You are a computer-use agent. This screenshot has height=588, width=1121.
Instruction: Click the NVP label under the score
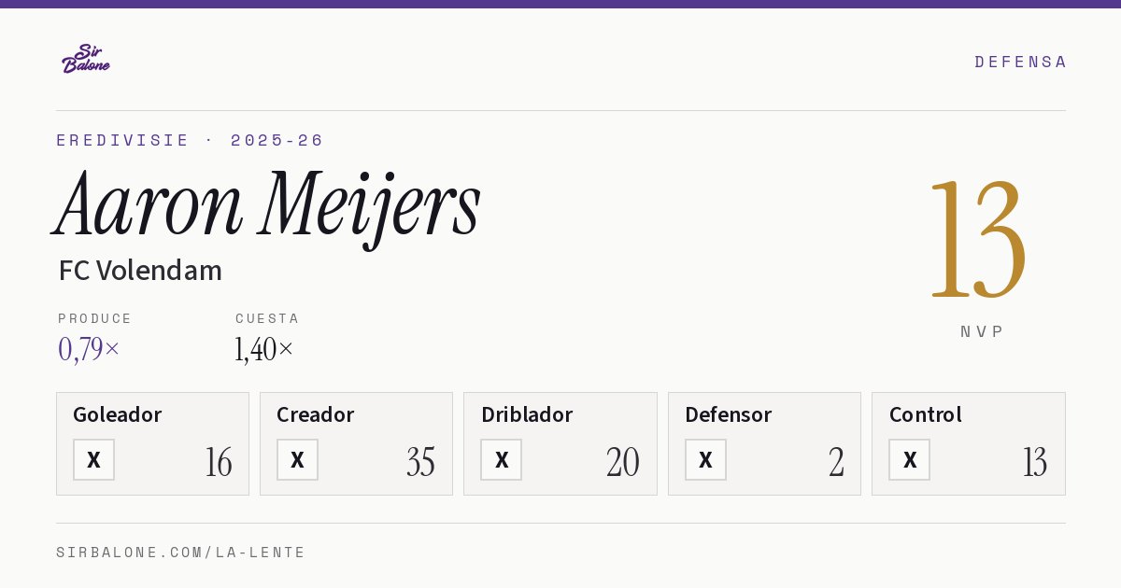[x=982, y=331]
